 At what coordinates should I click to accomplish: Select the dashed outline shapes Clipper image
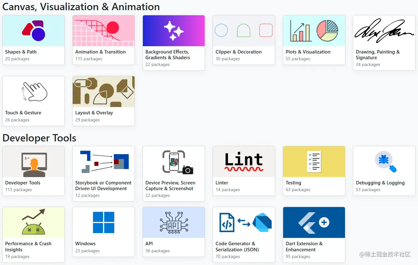[244, 31]
